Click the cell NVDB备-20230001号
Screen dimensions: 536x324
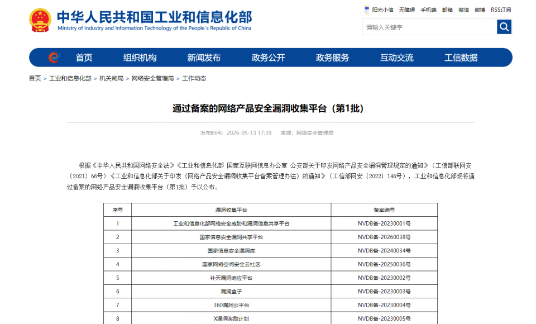click(x=384, y=223)
